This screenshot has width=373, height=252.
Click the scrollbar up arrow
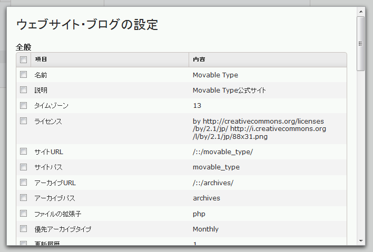[x=361, y=12]
